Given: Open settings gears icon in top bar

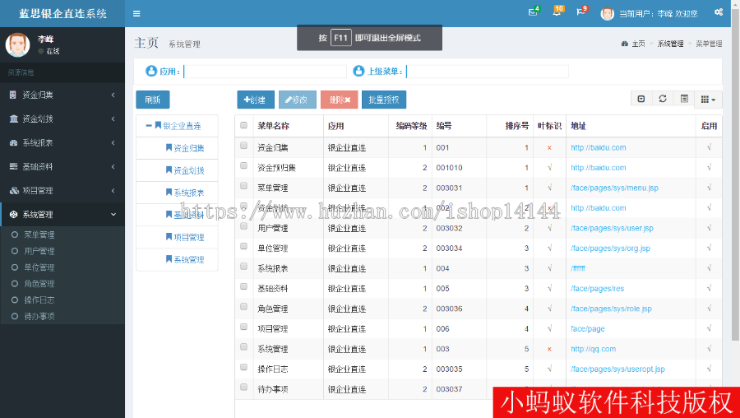Looking at the screenshot, I should [x=719, y=12].
